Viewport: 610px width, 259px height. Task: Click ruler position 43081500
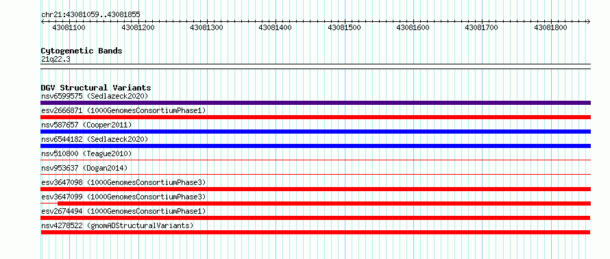pyautogui.click(x=344, y=27)
